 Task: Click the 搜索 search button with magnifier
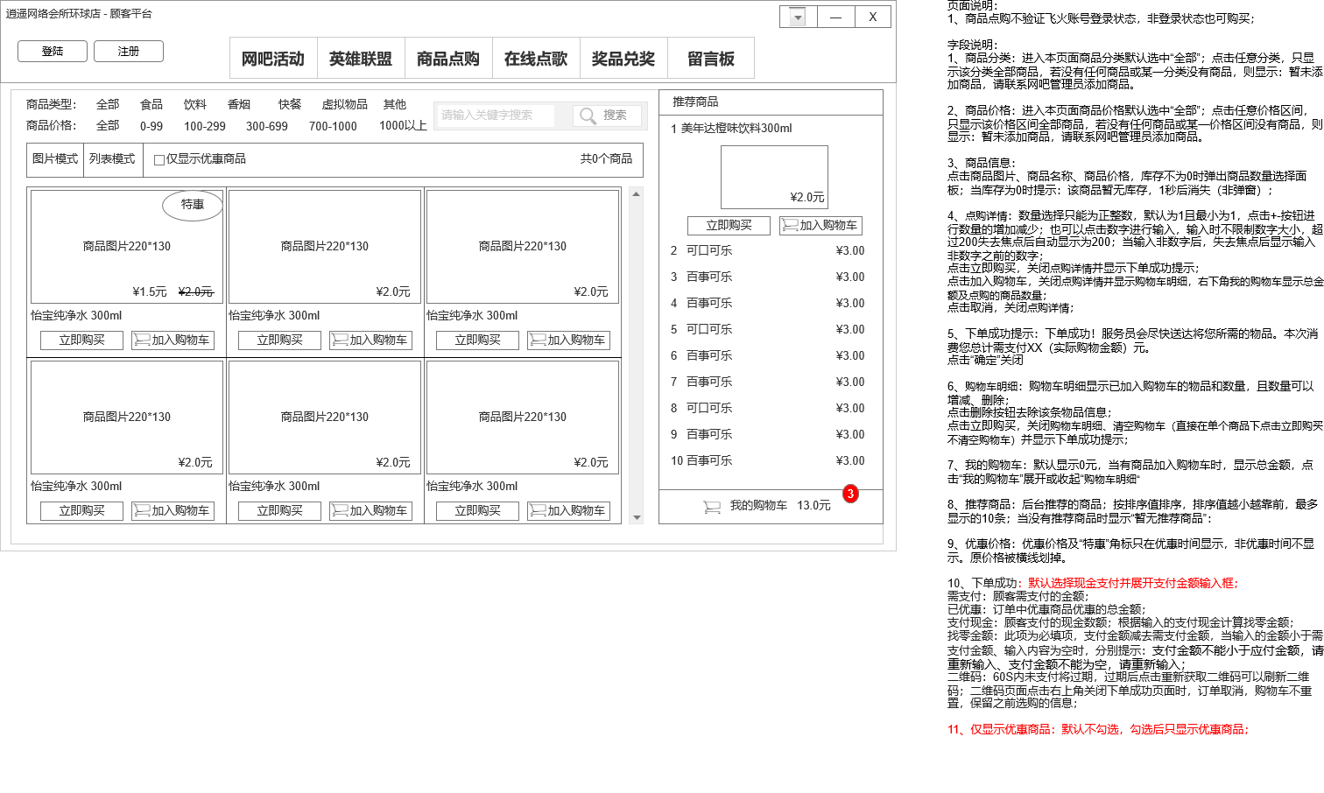pos(607,116)
